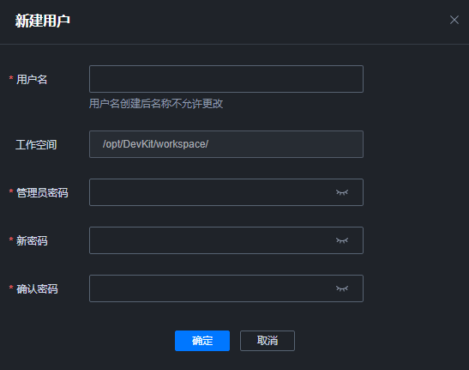
Task: Click the red required asterisk beside 确认密码
Action: tap(11, 288)
